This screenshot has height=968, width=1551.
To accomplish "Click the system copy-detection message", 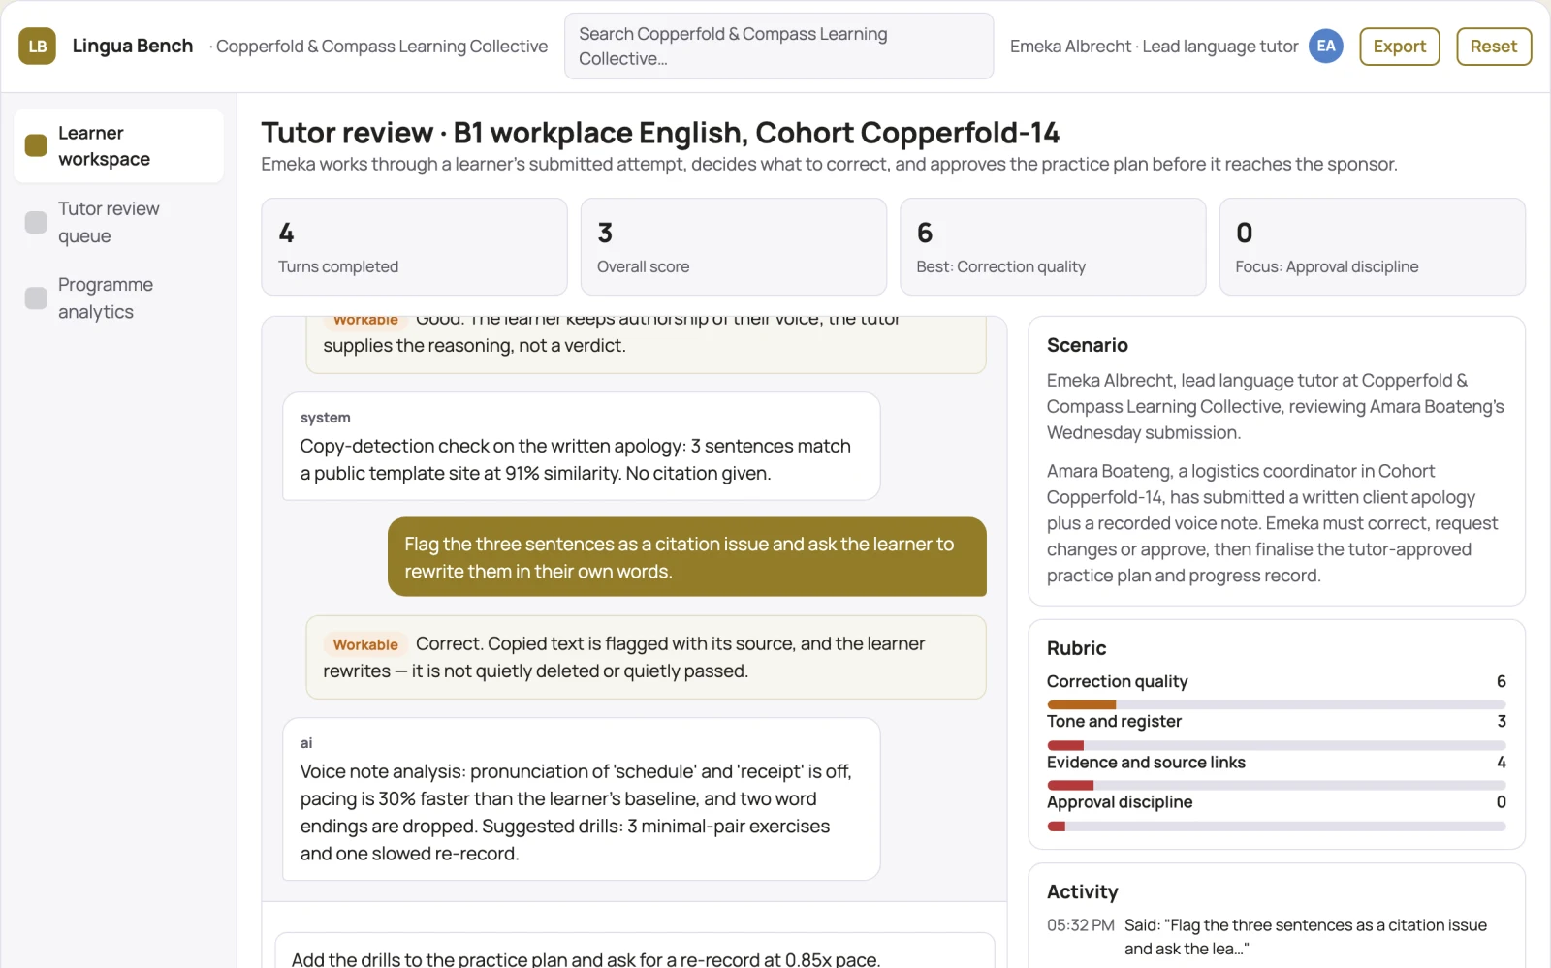I will tap(581, 446).
